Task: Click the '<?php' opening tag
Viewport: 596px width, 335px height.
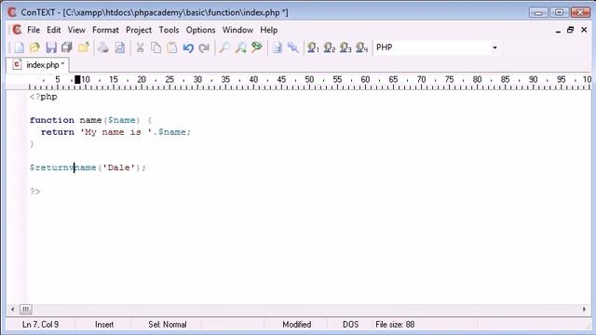Action: (44, 97)
